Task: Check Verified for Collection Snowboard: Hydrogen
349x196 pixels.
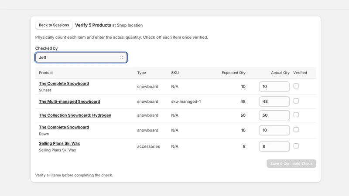Action: 296,115
